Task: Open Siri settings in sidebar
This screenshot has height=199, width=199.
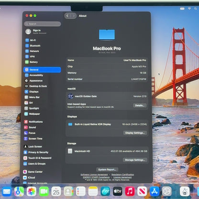Action: click(29, 103)
